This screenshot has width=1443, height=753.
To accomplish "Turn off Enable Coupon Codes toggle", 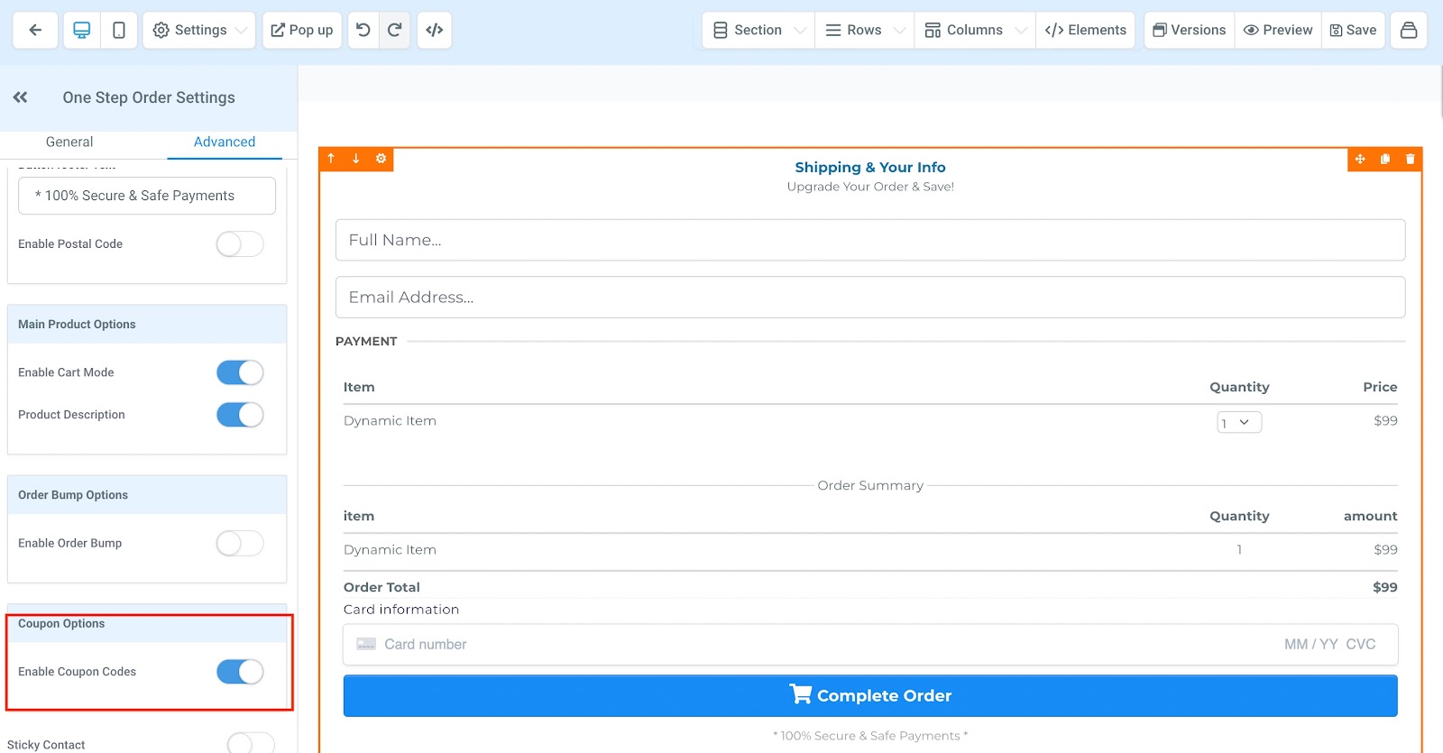I will point(240,672).
